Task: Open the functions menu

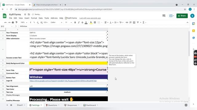Action: pyautogui.click(x=144, y=22)
